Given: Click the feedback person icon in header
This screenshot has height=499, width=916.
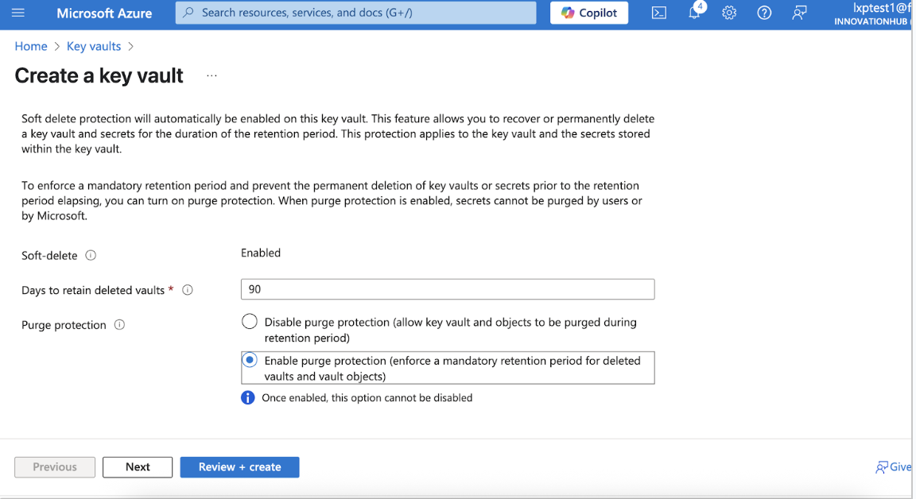Looking at the screenshot, I should pyautogui.click(x=799, y=13).
